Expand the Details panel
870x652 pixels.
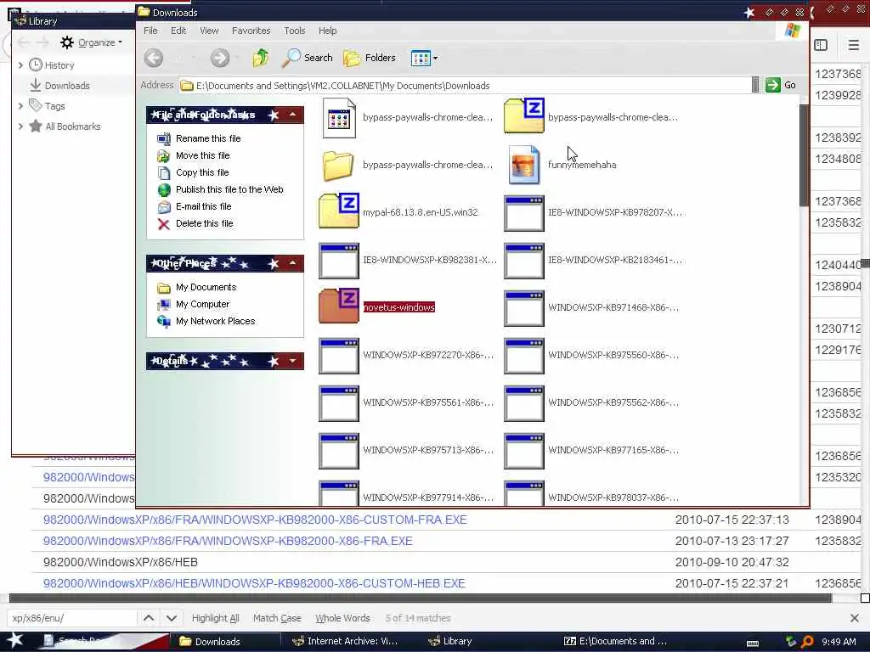292,361
